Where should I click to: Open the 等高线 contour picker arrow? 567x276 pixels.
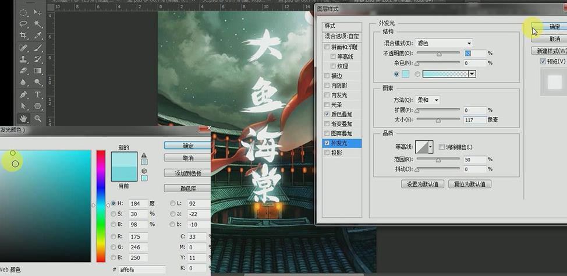point(430,147)
